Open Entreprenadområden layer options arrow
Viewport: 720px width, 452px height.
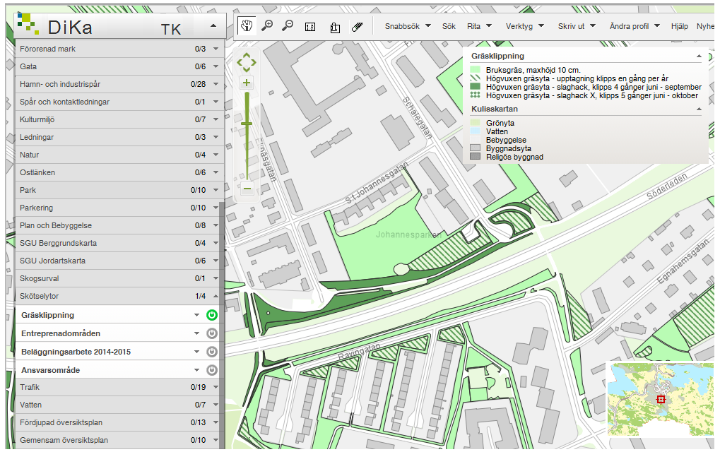(196, 333)
